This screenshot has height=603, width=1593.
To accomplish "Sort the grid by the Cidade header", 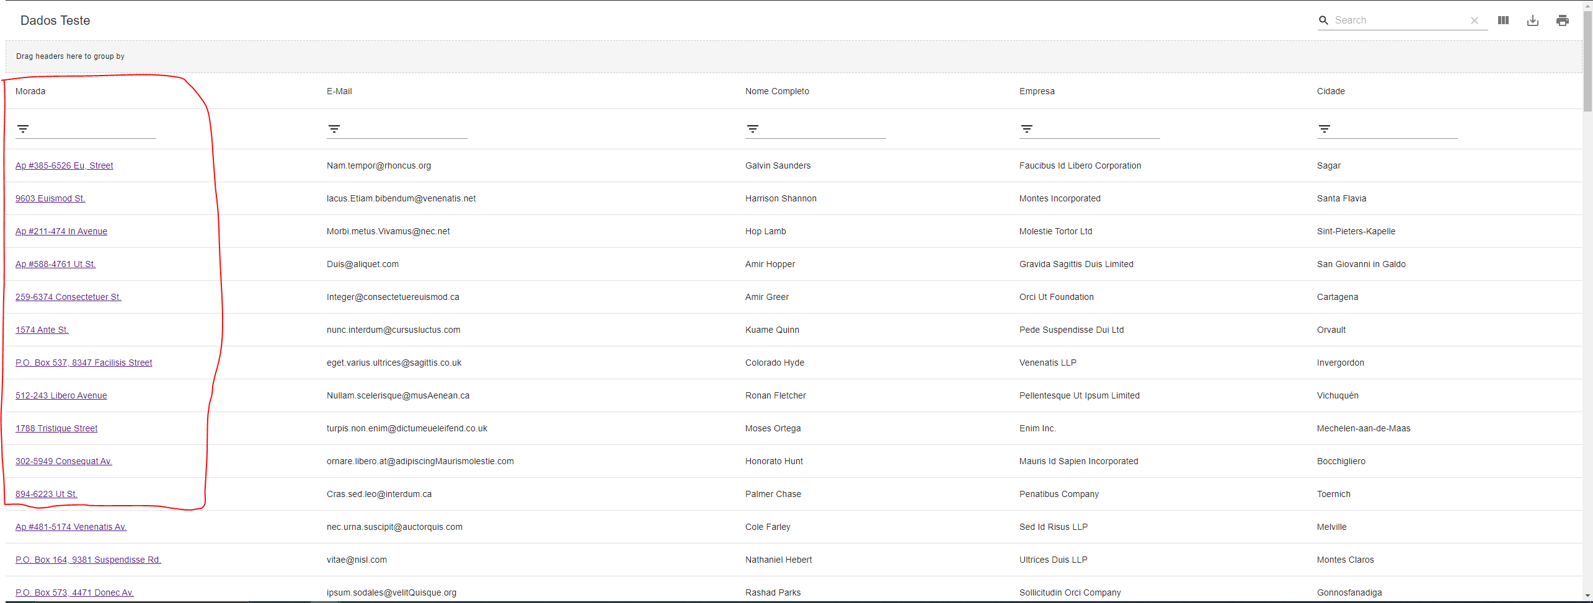I will 1331,91.
